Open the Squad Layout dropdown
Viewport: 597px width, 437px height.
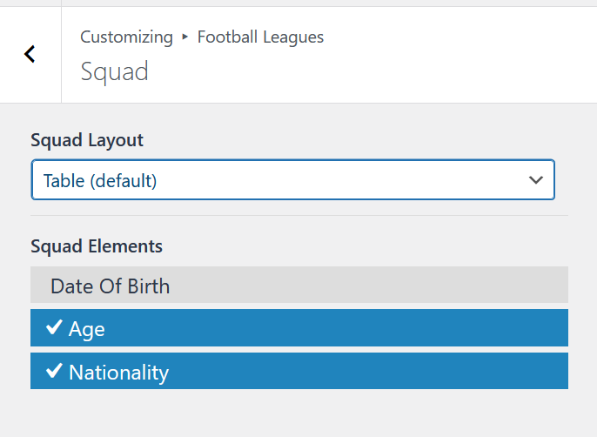click(292, 180)
